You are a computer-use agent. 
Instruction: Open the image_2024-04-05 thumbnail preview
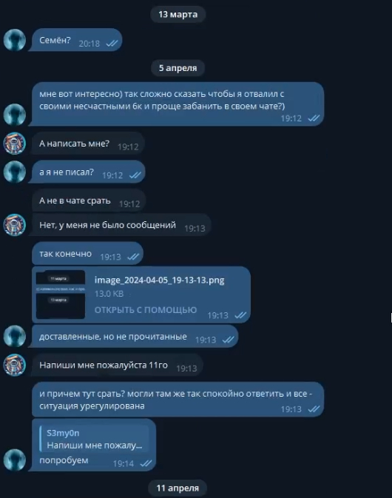(61, 295)
